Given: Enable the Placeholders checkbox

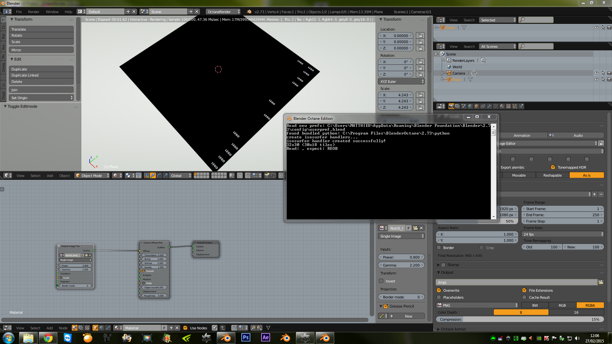Looking at the screenshot, I should [439, 297].
